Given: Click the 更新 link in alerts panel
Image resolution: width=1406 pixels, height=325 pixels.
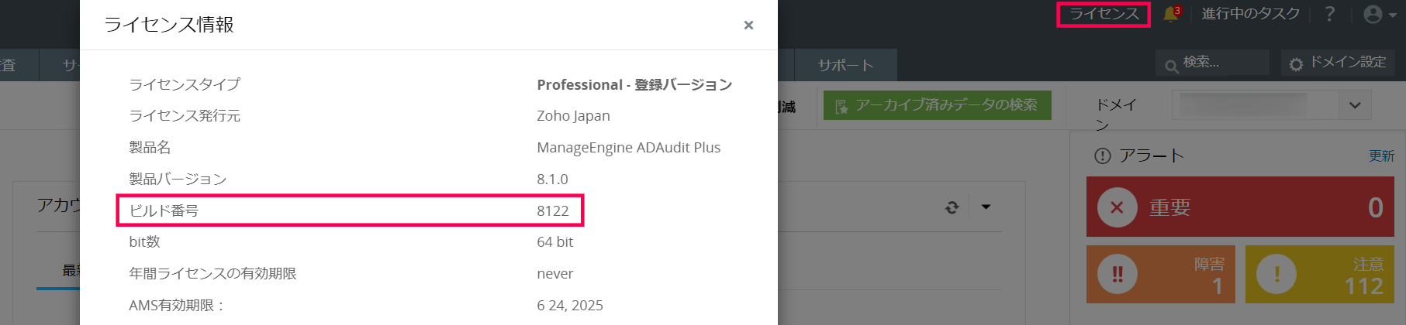Looking at the screenshot, I should (1381, 156).
